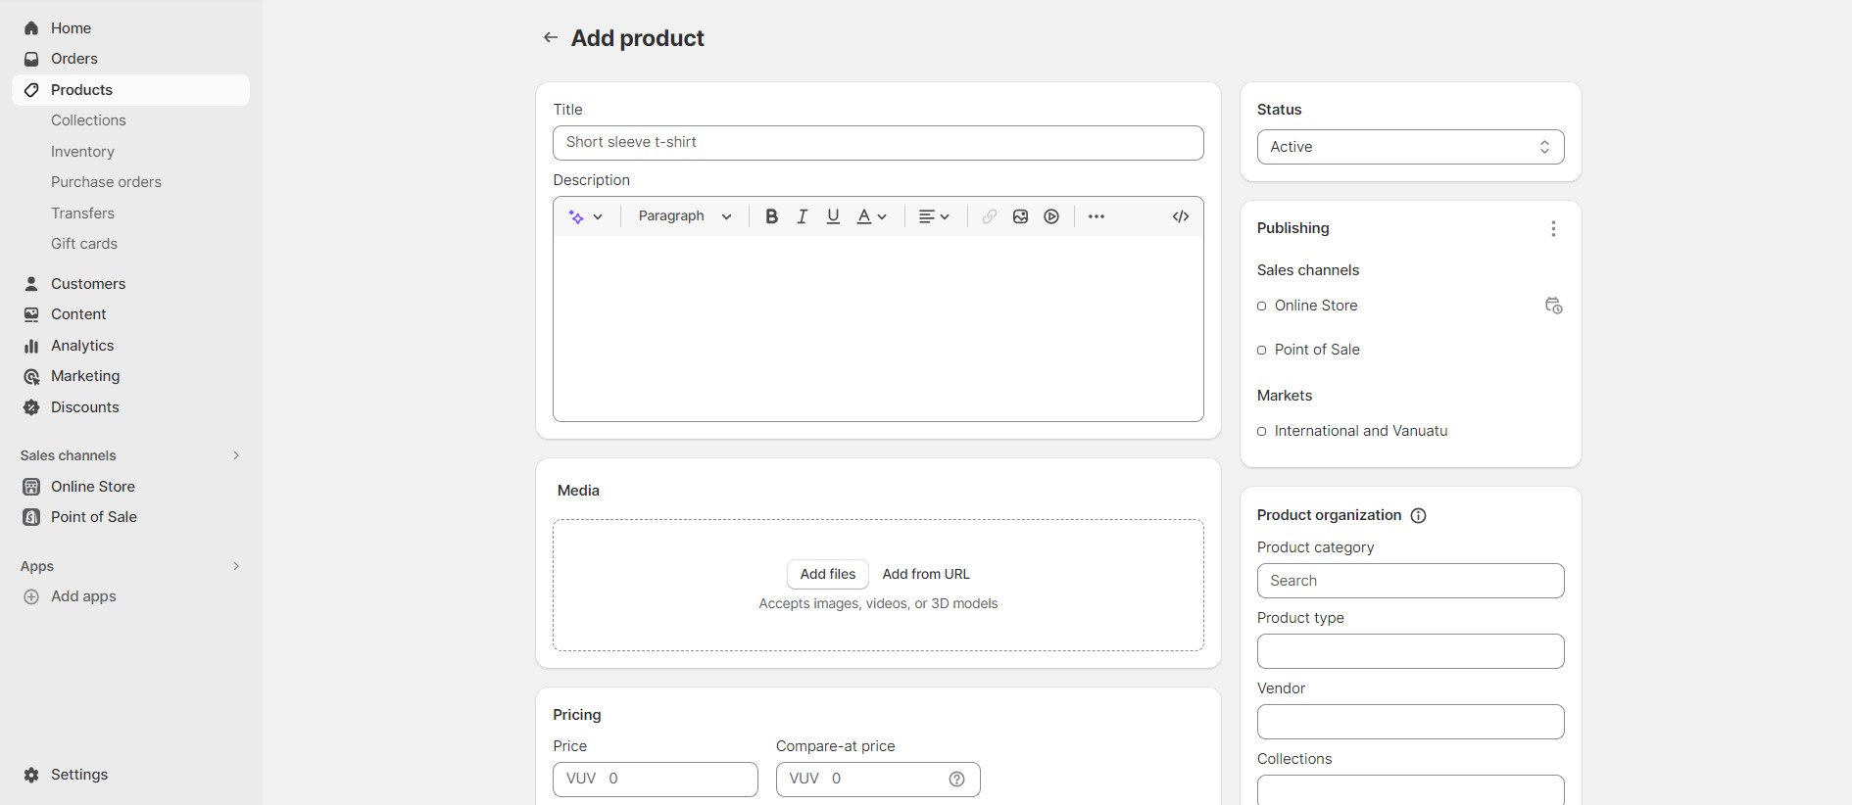
Task: Click the Add files button
Action: [828, 574]
